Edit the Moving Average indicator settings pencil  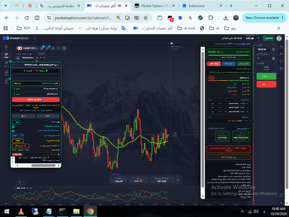(x=41, y=58)
